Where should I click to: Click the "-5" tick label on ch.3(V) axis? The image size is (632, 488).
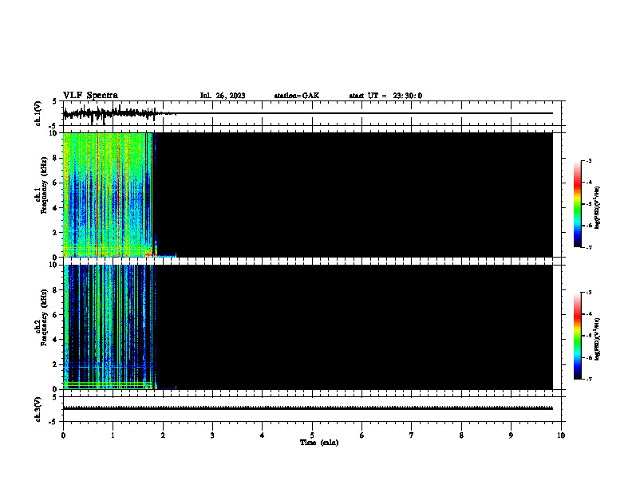click(54, 422)
